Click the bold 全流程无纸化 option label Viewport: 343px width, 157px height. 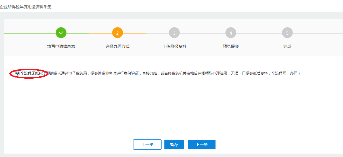pos(32,73)
